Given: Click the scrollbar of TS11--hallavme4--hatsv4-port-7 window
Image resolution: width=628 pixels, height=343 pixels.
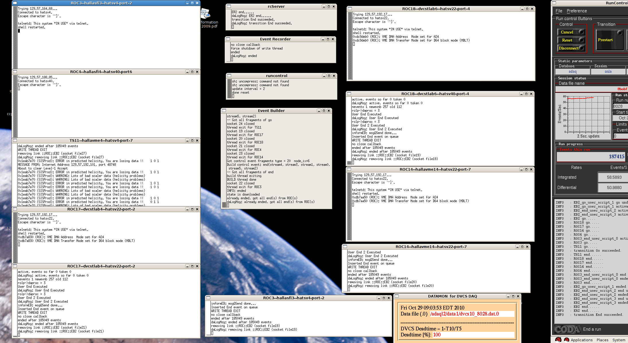Looking at the screenshot, I should (x=15, y=175).
